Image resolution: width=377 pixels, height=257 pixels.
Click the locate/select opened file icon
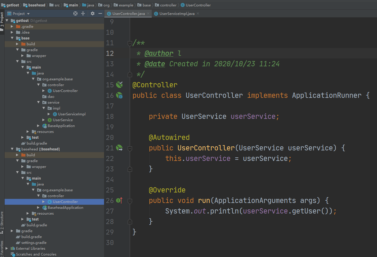point(75,13)
